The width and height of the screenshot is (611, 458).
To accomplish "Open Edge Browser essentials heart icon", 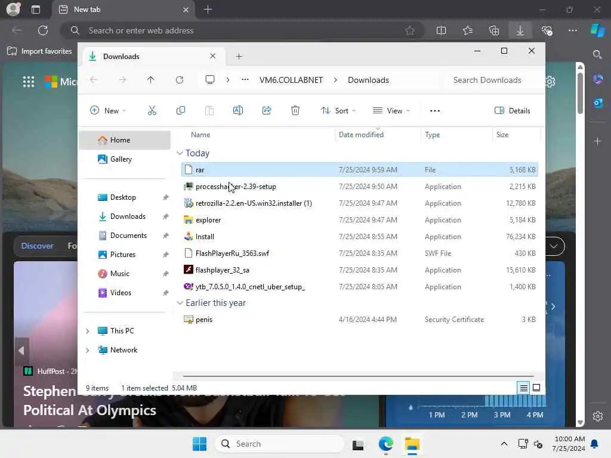I will (547, 30).
